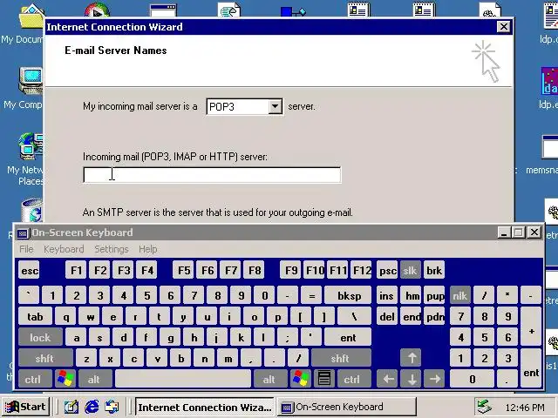
Task: Launch Outlook Express from quick launch
Action: [112, 407]
